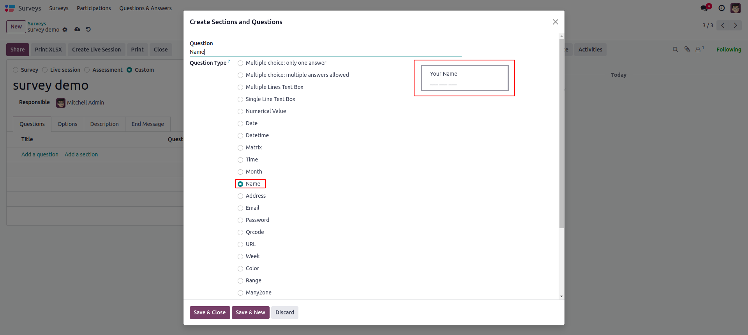Click the cloud save icon

pyautogui.click(x=78, y=29)
